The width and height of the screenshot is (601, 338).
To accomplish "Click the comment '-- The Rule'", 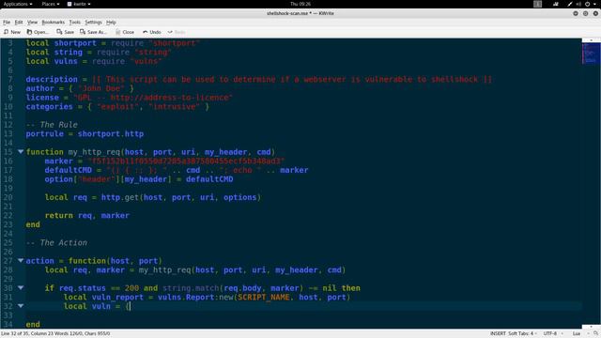I will [x=52, y=125].
